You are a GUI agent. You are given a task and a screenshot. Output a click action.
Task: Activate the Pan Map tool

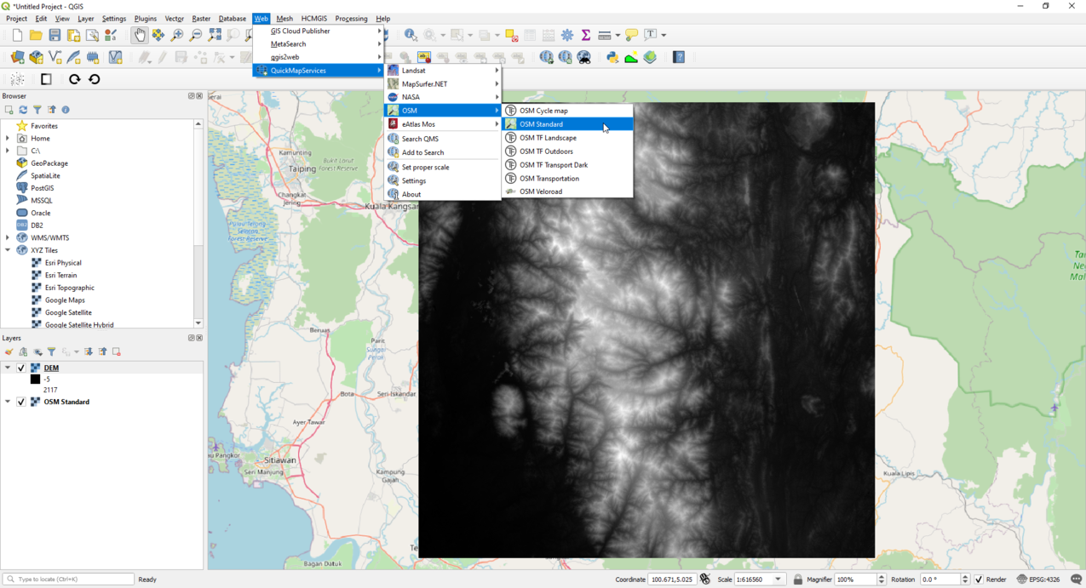pos(140,35)
